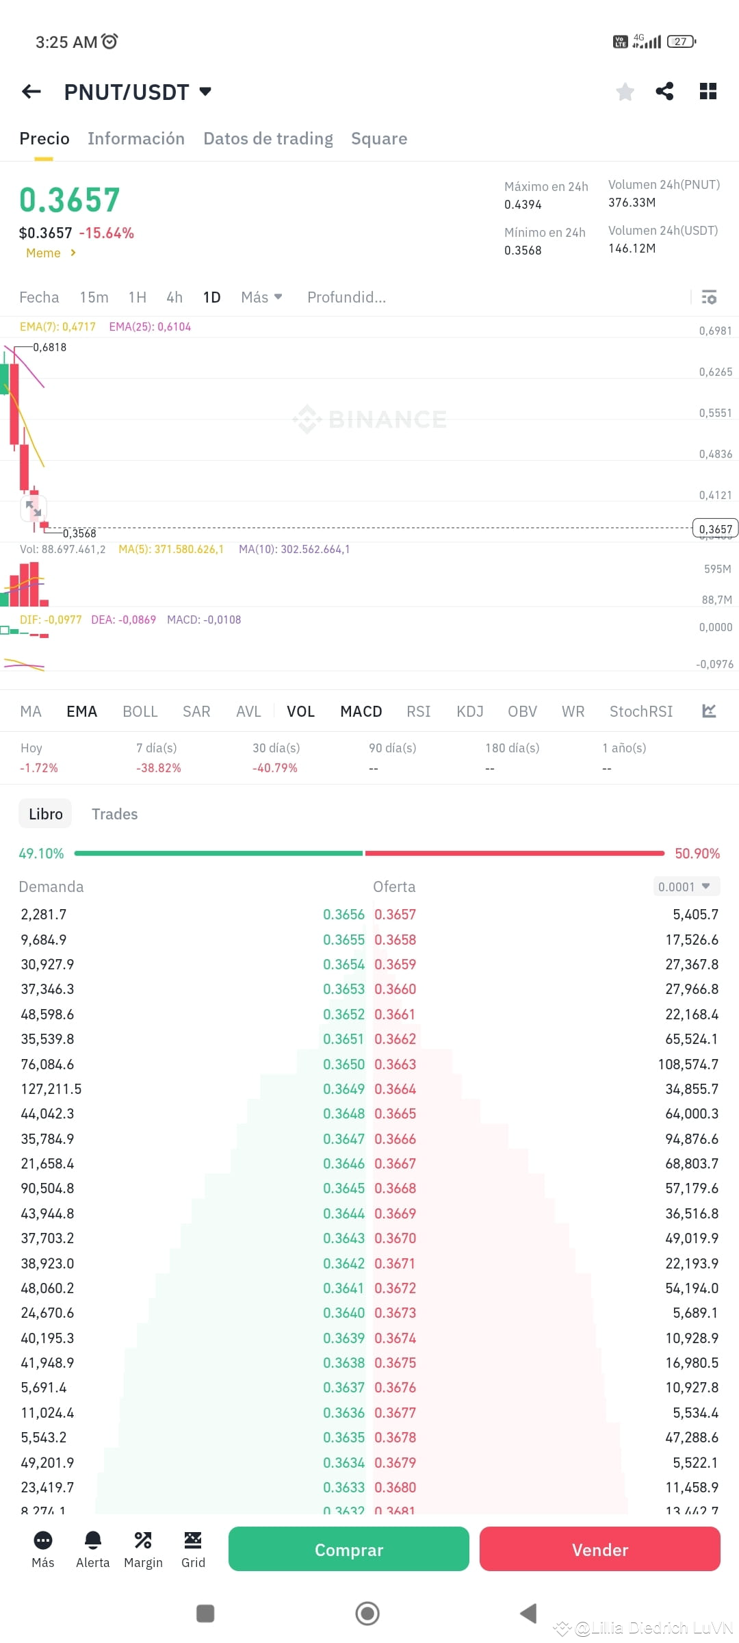The height and width of the screenshot is (1643, 739).
Task: Toggle the WR sub-indicator
Action: (x=573, y=711)
